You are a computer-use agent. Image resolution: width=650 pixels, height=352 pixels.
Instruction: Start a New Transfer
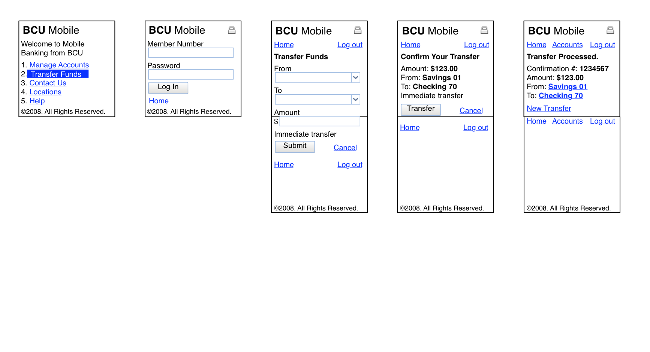pyautogui.click(x=549, y=108)
